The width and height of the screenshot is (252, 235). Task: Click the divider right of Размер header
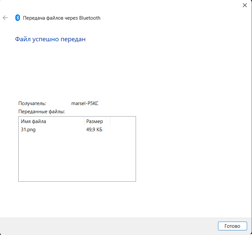click(x=110, y=121)
